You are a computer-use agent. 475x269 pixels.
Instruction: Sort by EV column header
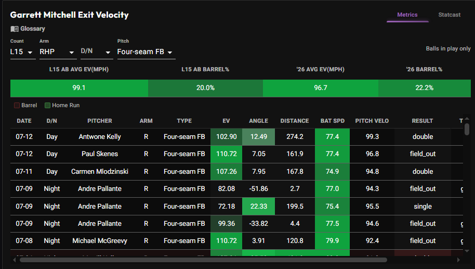(x=226, y=121)
